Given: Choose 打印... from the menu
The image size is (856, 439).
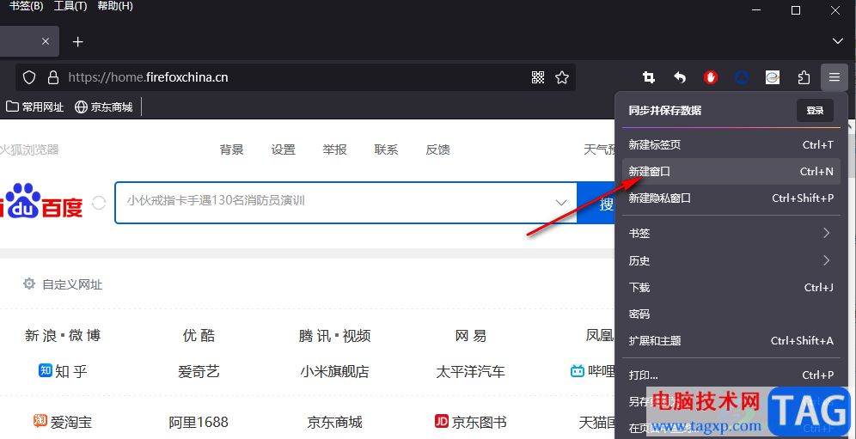Looking at the screenshot, I should [x=731, y=375].
